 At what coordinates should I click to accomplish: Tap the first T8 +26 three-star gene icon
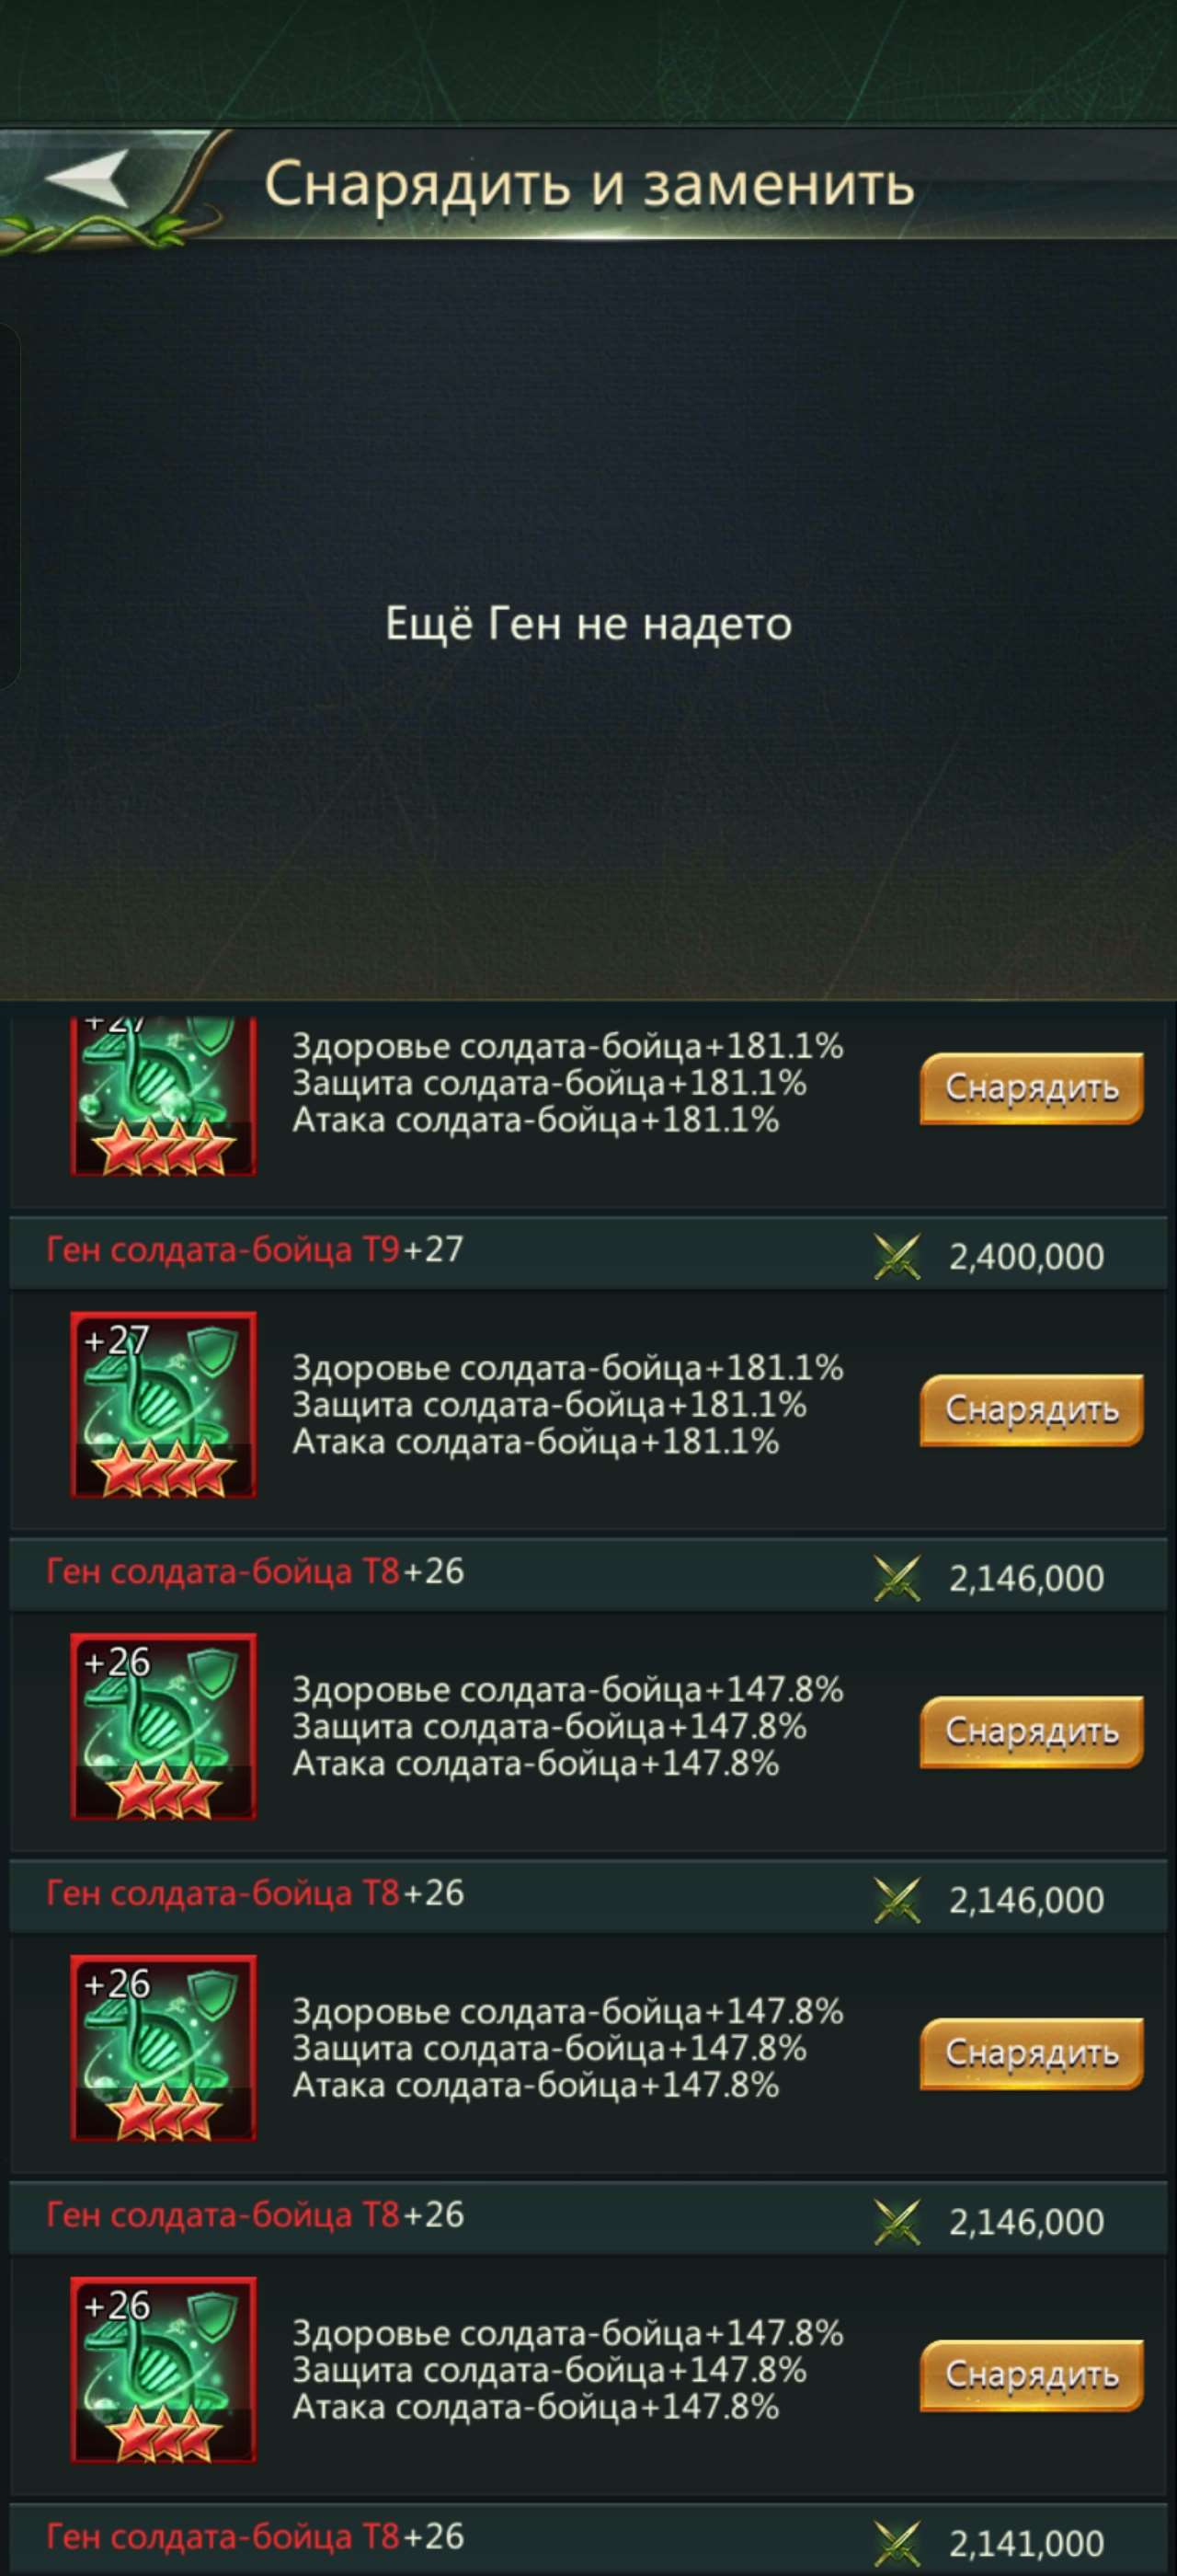163,1727
